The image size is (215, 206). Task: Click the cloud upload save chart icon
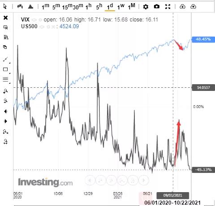point(193,7)
